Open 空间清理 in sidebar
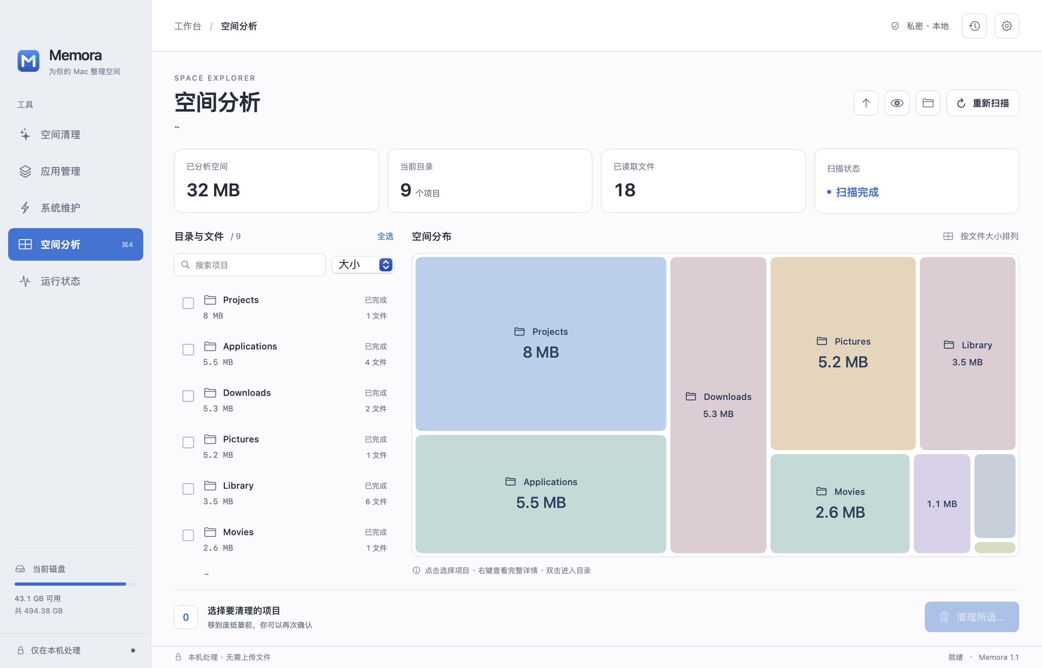 click(x=75, y=134)
